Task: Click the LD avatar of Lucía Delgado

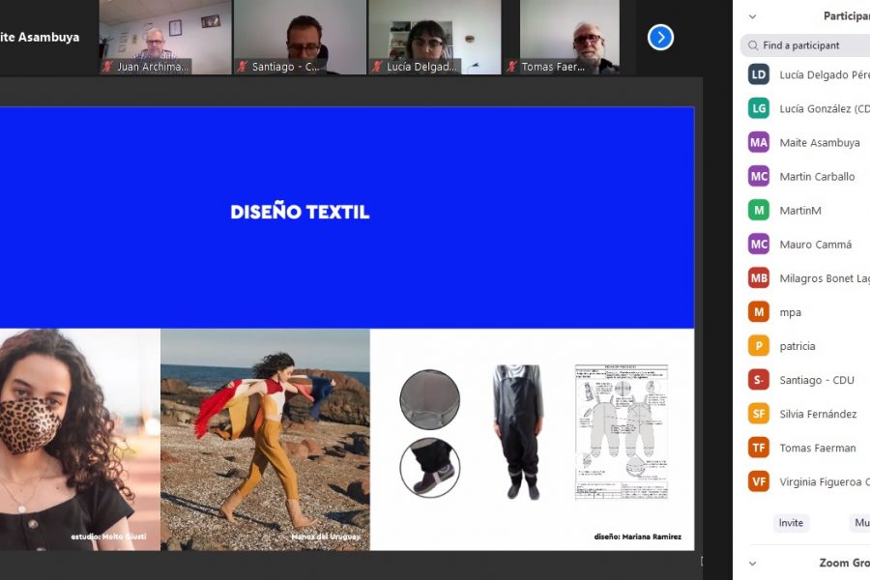Action: tap(759, 74)
